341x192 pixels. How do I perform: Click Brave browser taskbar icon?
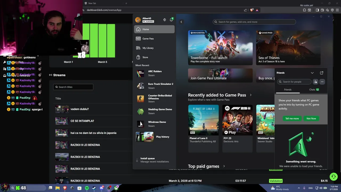65,188
